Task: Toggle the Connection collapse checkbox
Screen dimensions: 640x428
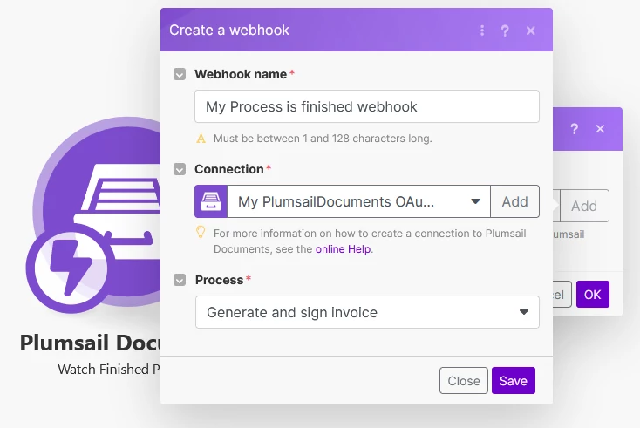Action: click(x=180, y=169)
